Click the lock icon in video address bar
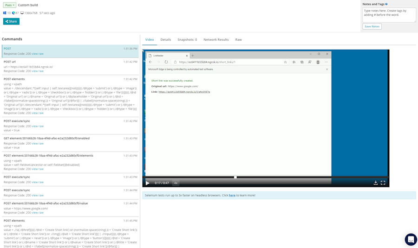 (x=175, y=62)
